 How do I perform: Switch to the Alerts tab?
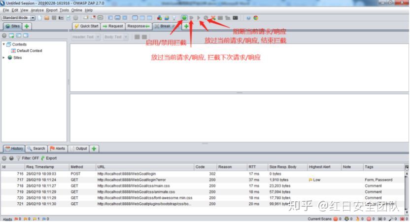pyautogui.click(x=58, y=148)
